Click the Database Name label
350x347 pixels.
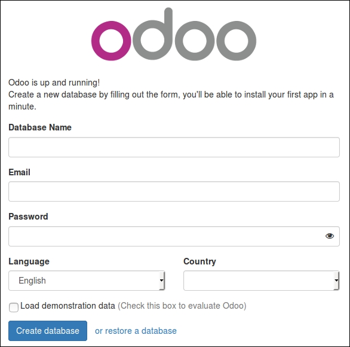(x=40, y=127)
